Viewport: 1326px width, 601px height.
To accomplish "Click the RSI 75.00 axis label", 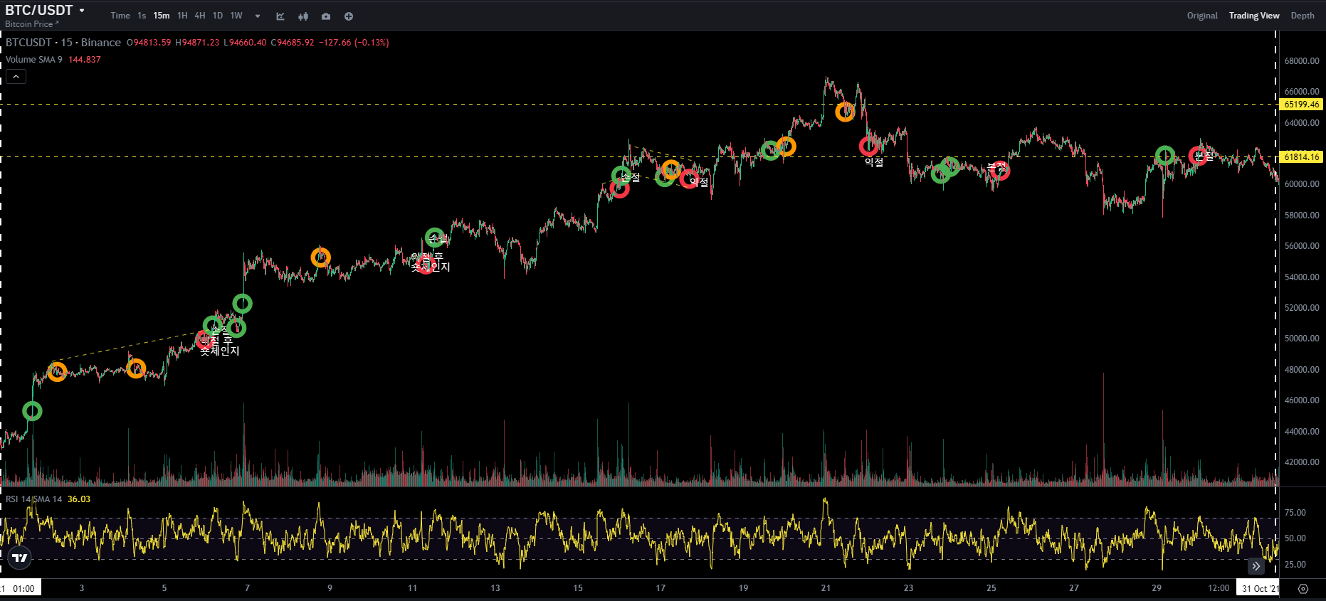I will coord(1295,513).
